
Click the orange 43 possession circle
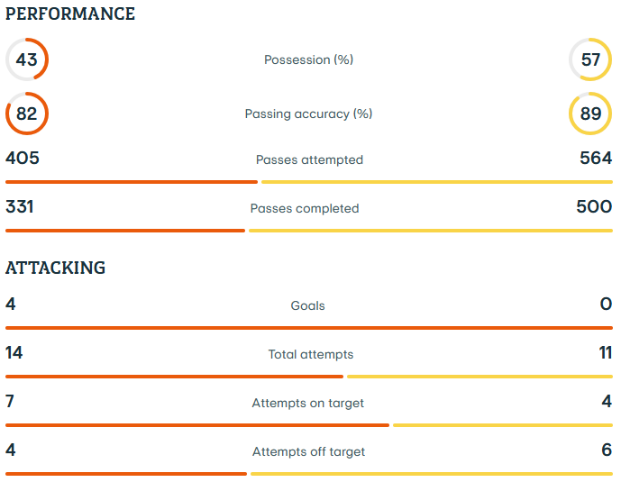point(27,59)
